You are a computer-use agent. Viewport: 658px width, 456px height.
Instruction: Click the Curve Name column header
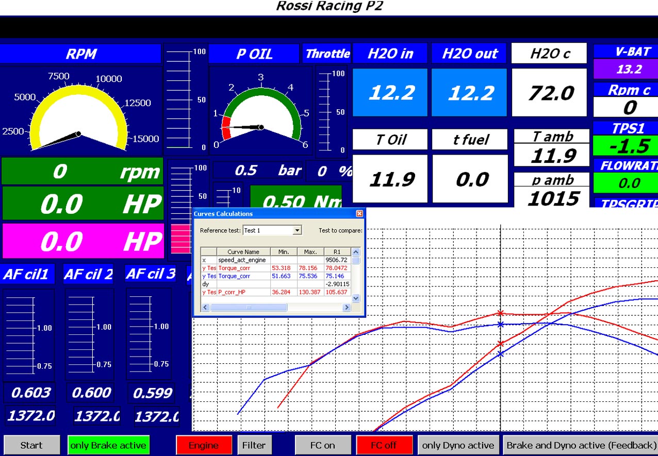pos(243,252)
